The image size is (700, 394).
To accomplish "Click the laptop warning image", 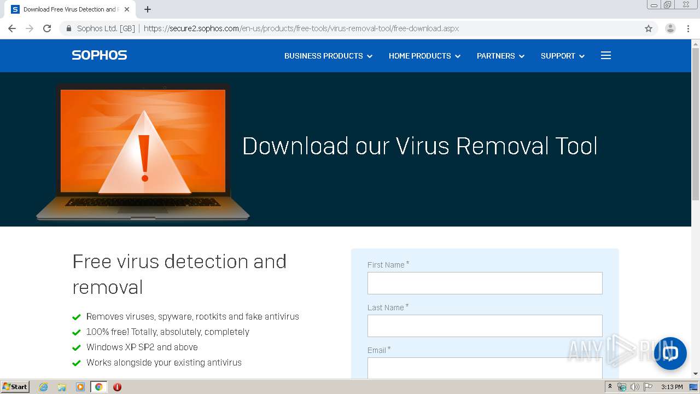I will coord(143,152).
